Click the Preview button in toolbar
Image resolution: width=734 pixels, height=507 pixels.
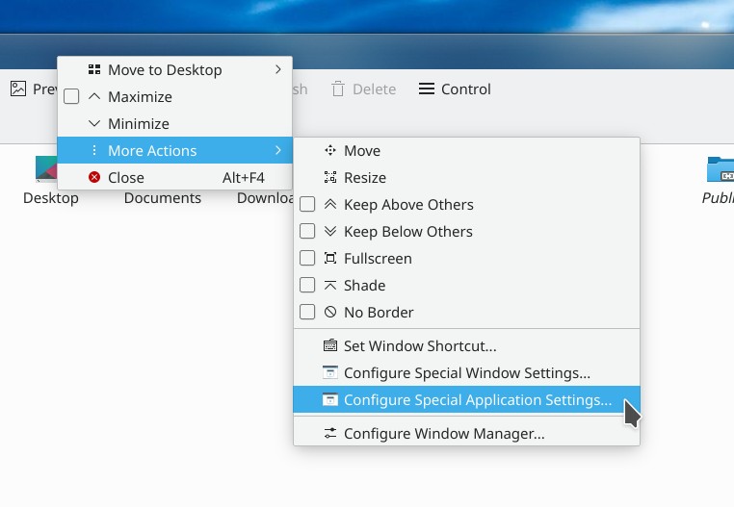pyautogui.click(x=32, y=89)
